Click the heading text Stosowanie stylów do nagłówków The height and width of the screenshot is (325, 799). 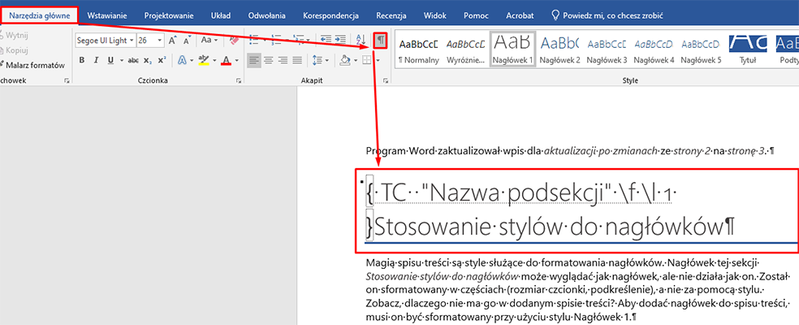coord(550,226)
